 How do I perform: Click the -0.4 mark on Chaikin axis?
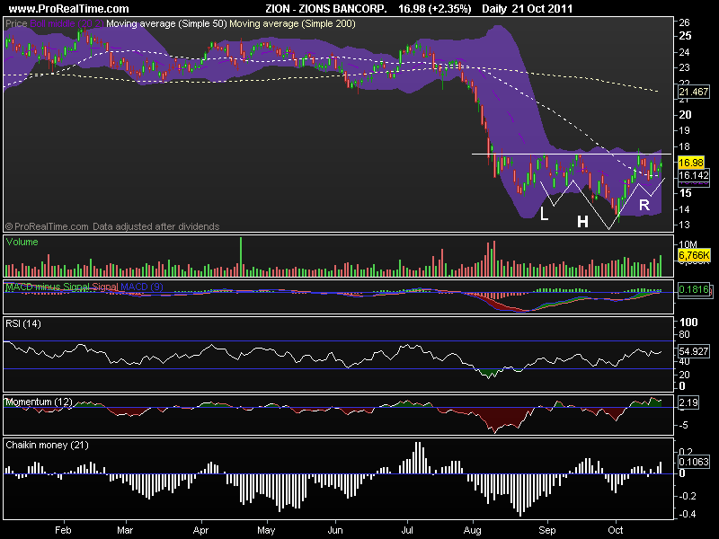(686, 514)
